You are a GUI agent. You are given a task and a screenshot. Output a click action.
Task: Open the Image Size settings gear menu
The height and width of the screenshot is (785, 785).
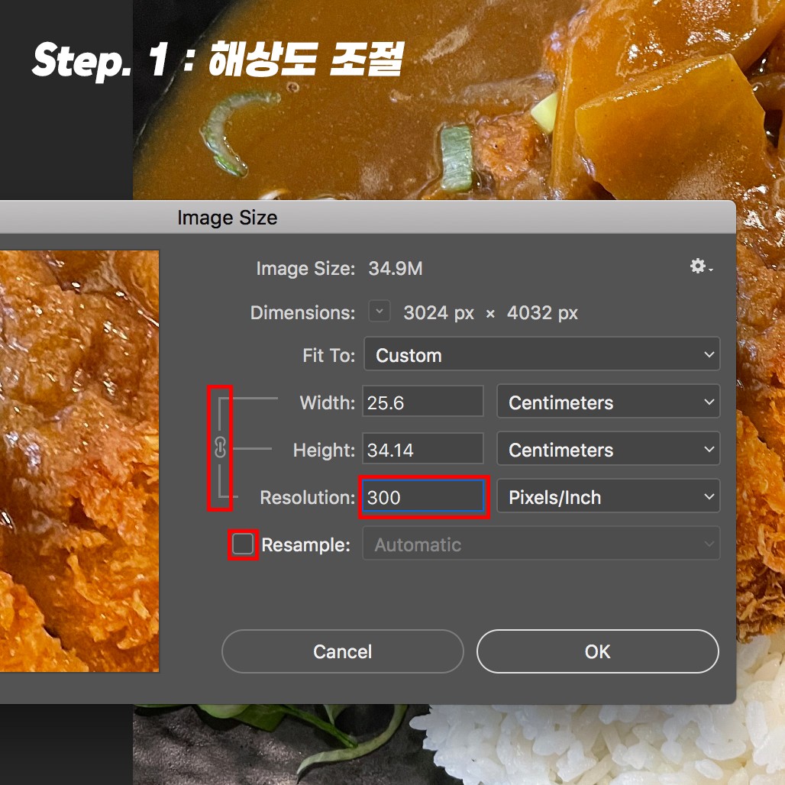tap(701, 267)
